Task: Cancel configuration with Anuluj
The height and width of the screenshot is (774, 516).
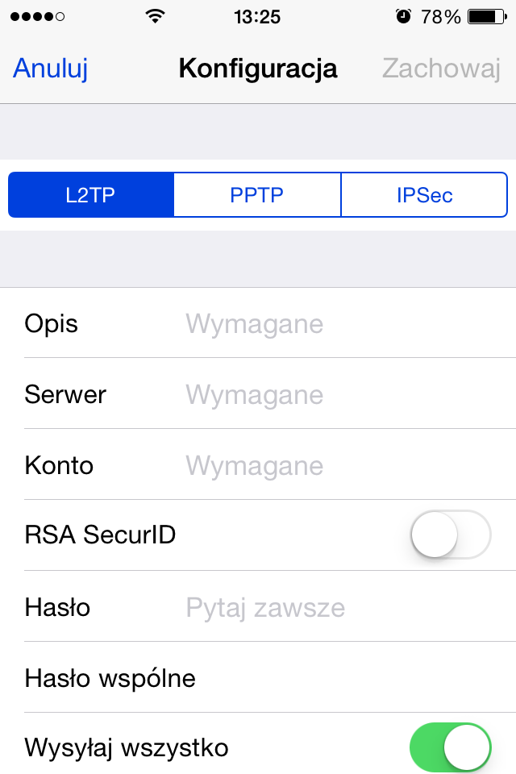Action: (50, 68)
